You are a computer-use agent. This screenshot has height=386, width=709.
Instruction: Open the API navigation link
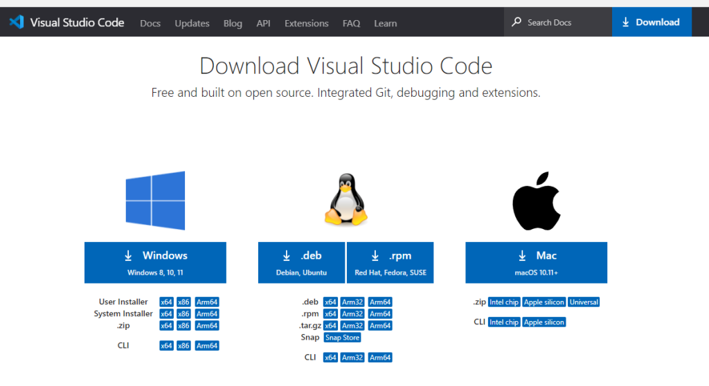point(263,23)
